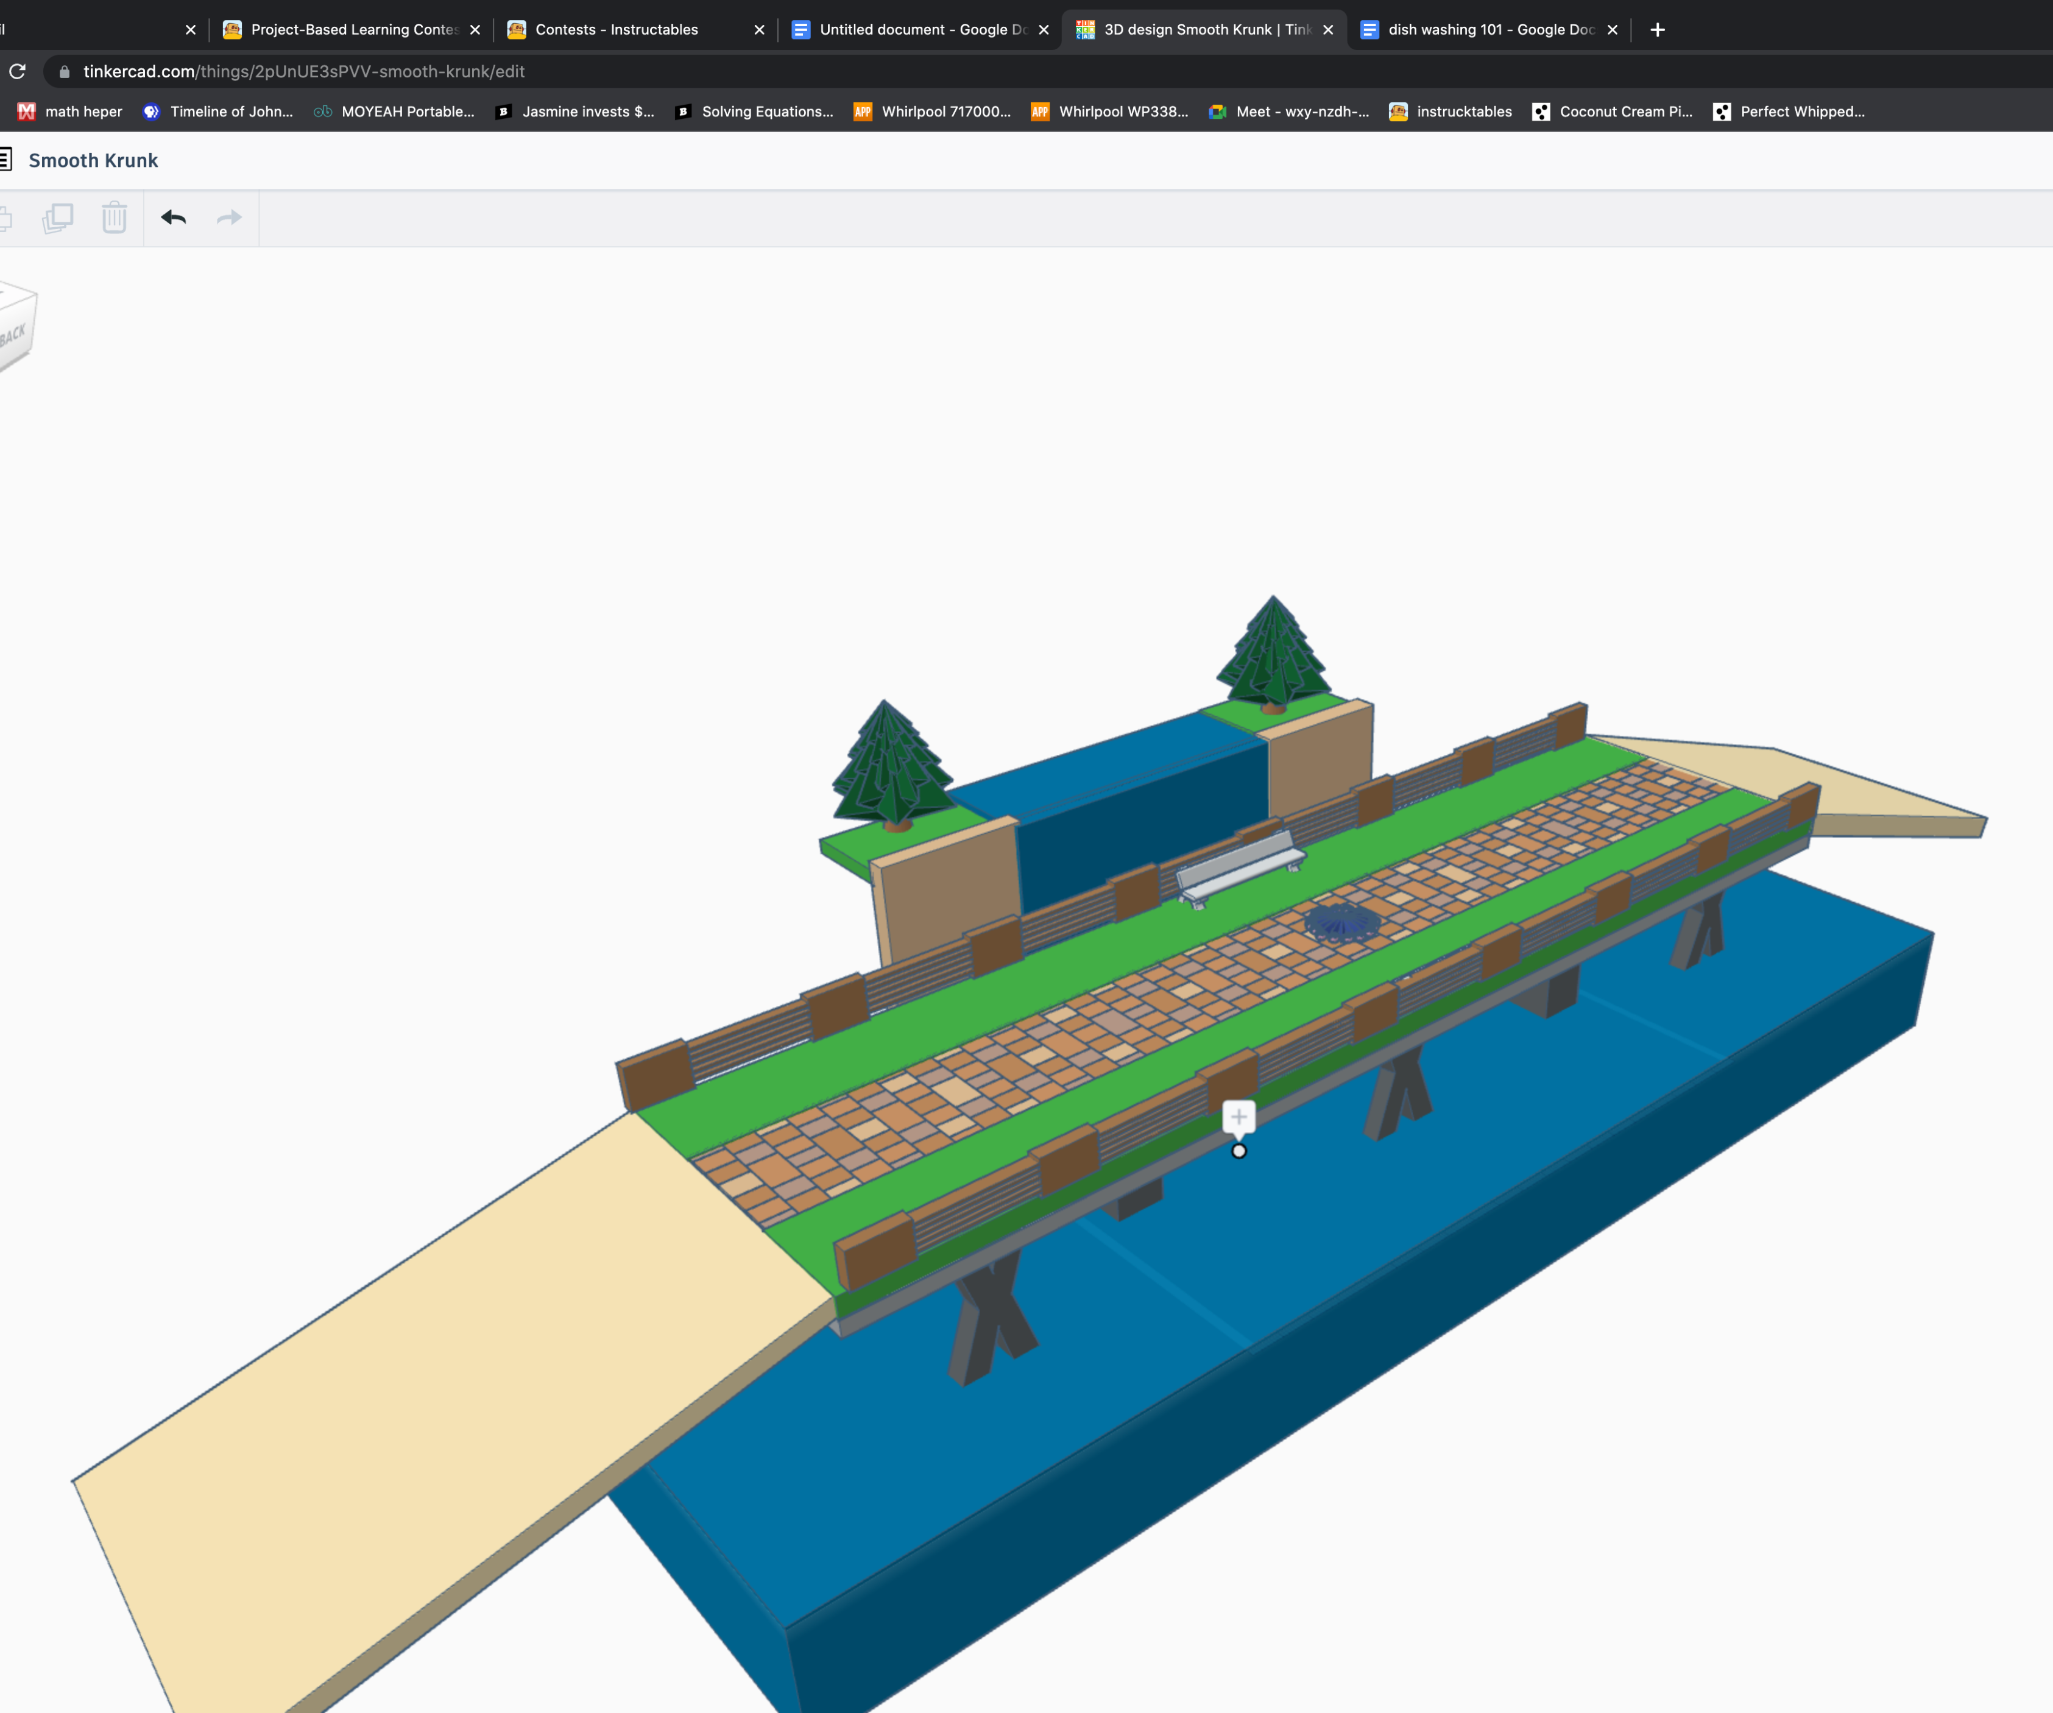Open the Solving Equations... bookmark

click(766, 111)
